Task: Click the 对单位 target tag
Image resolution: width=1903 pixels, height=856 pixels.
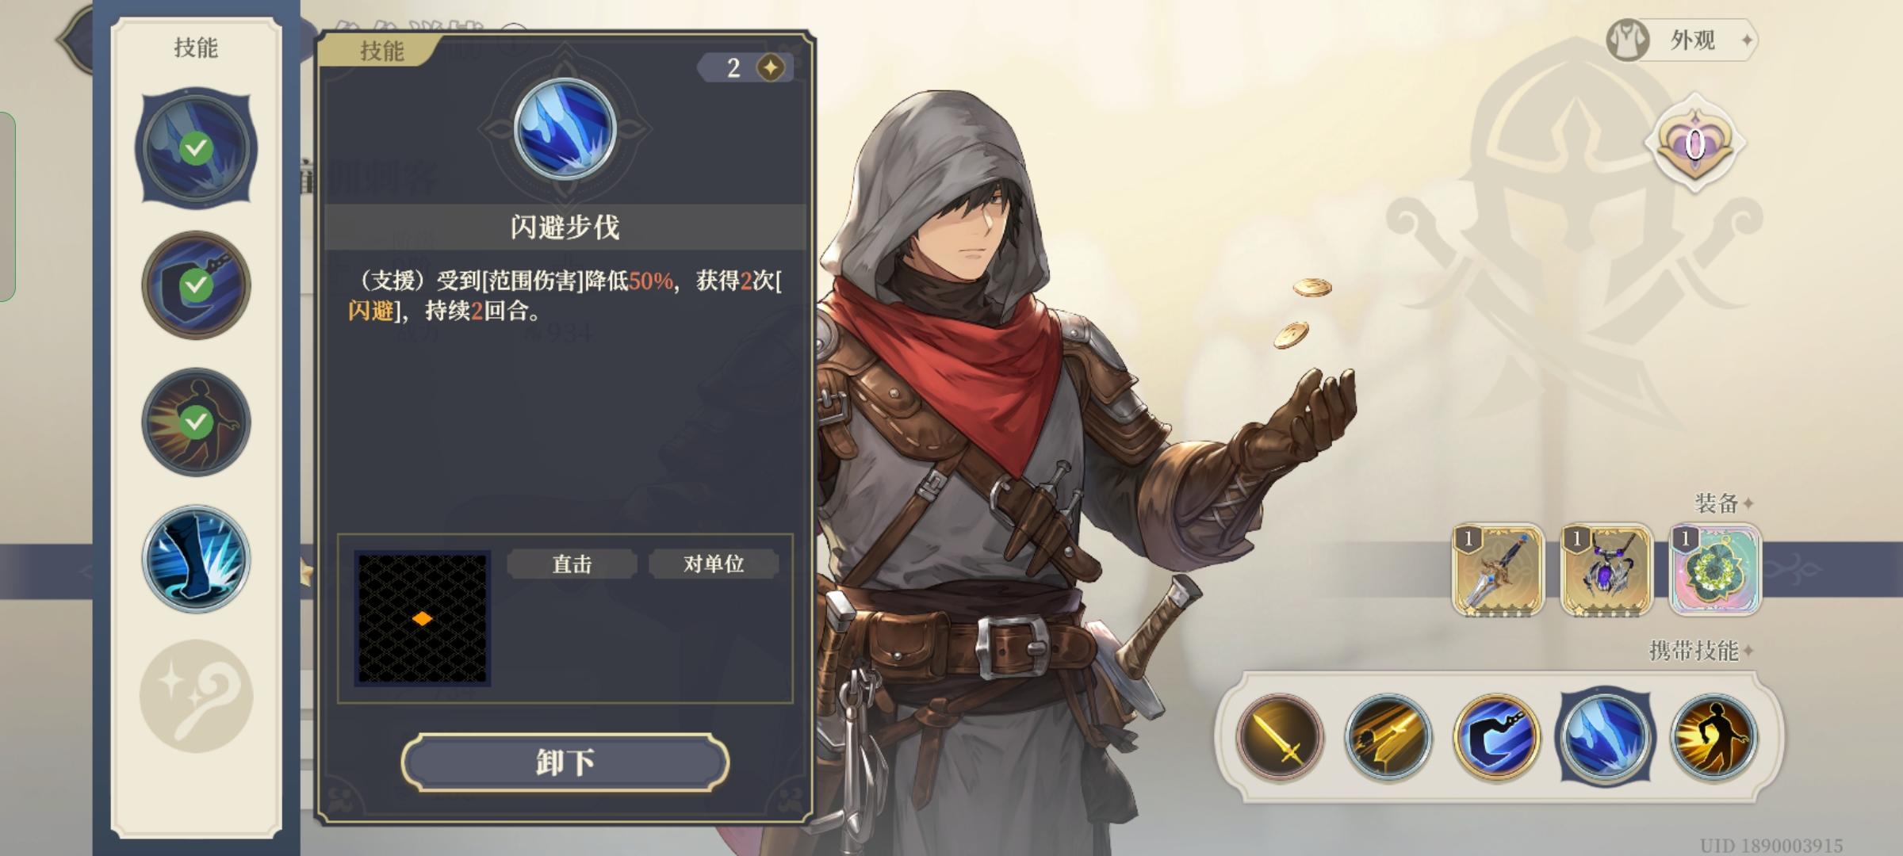Action: pyautogui.click(x=713, y=564)
